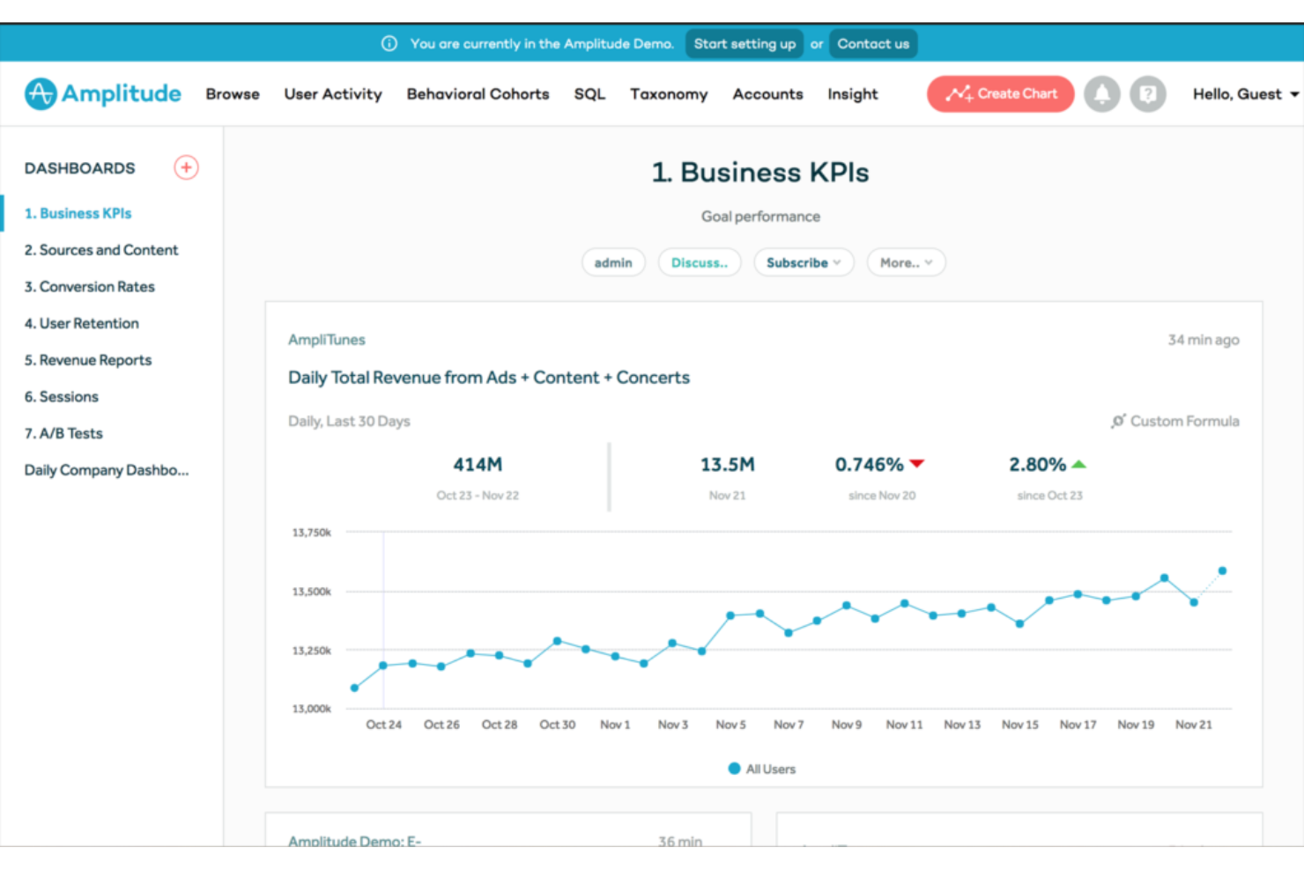
Task: Open the Insight menu item
Action: pyautogui.click(x=852, y=94)
